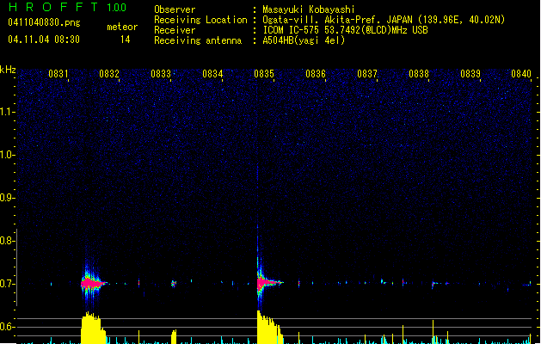541x344 pixels.
Task: Click the 0837 time marker
Action: [x=367, y=74]
